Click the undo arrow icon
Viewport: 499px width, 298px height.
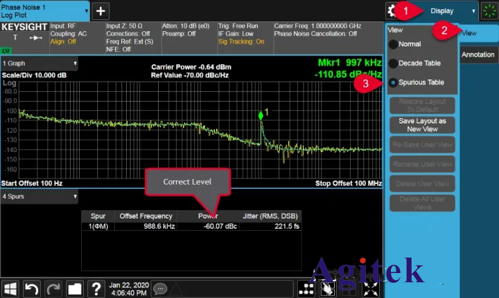(x=32, y=287)
